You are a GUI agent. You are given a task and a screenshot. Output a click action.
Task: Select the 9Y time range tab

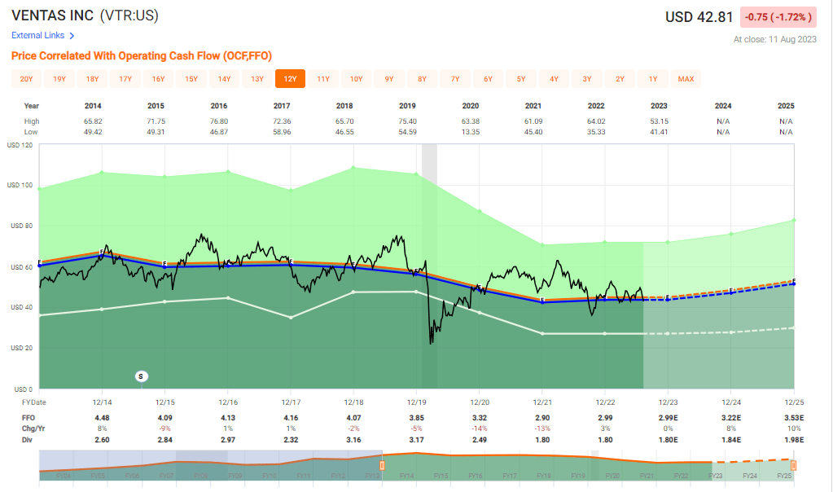pos(389,79)
